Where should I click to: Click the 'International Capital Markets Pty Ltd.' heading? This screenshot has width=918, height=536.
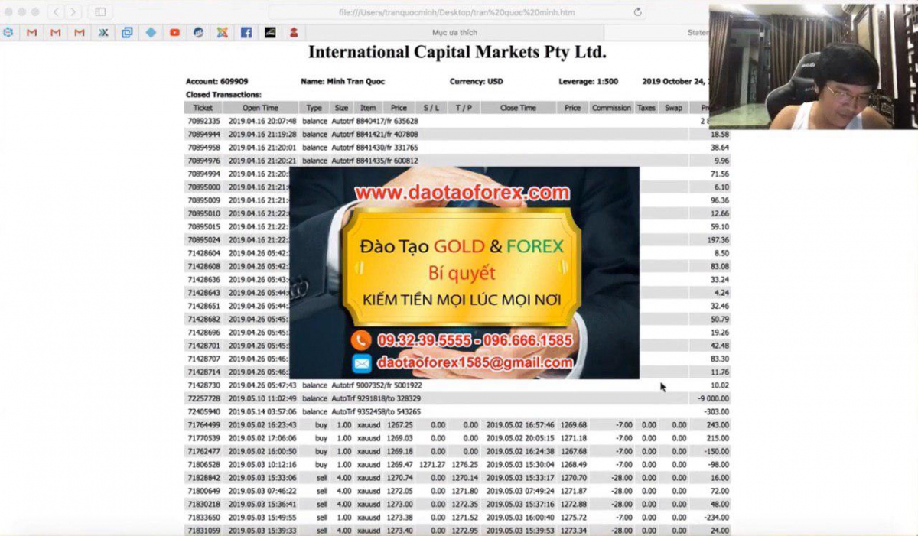pos(457,52)
